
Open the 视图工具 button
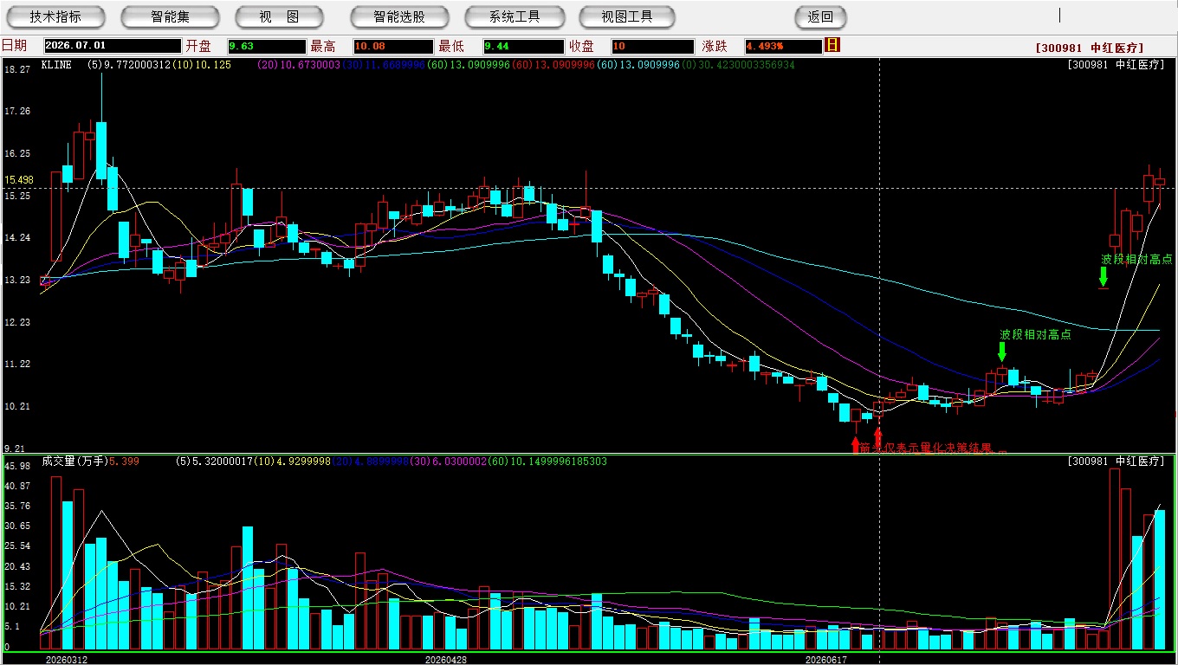pyautogui.click(x=627, y=17)
